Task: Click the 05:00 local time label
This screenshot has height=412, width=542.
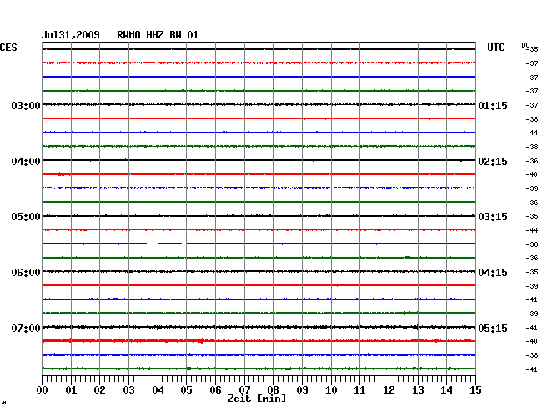Action: click(x=26, y=217)
